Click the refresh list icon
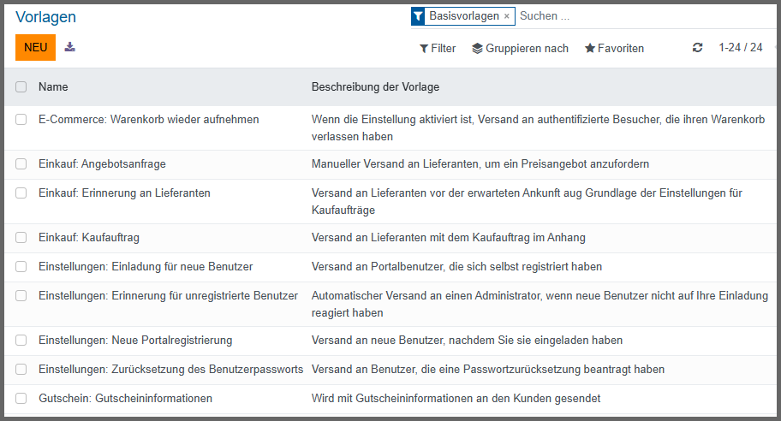Image resolution: width=781 pixels, height=421 pixels. coord(697,48)
